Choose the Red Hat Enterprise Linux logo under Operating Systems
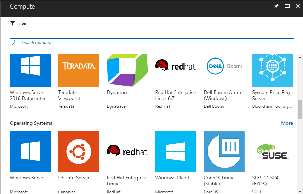Image resolution: width=303 pixels, height=194 pixels. click(127, 151)
